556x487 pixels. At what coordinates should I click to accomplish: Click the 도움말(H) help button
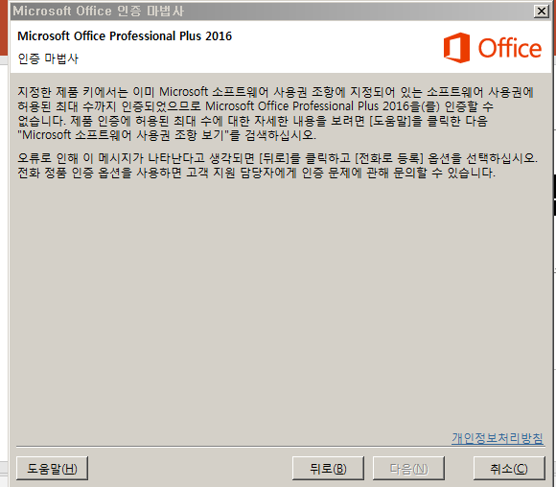pos(52,468)
